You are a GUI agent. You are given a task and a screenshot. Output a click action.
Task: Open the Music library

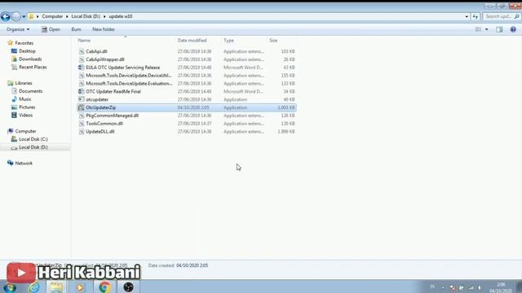click(x=25, y=99)
